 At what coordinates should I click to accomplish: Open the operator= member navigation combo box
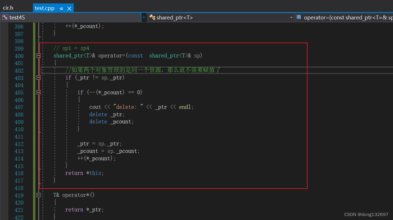pyautogui.click(x=344, y=17)
